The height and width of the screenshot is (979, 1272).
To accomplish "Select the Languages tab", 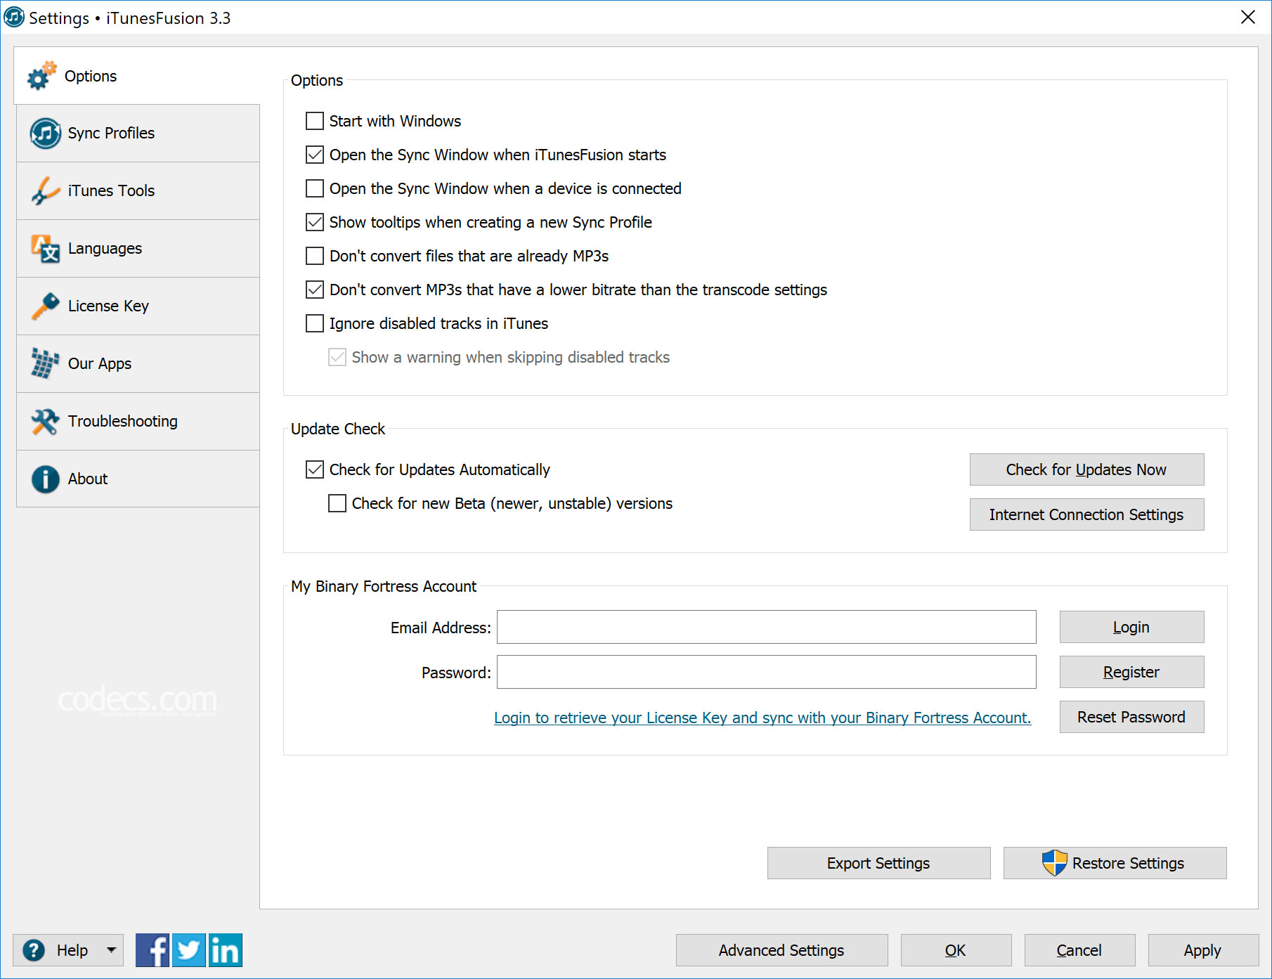I will tap(138, 249).
